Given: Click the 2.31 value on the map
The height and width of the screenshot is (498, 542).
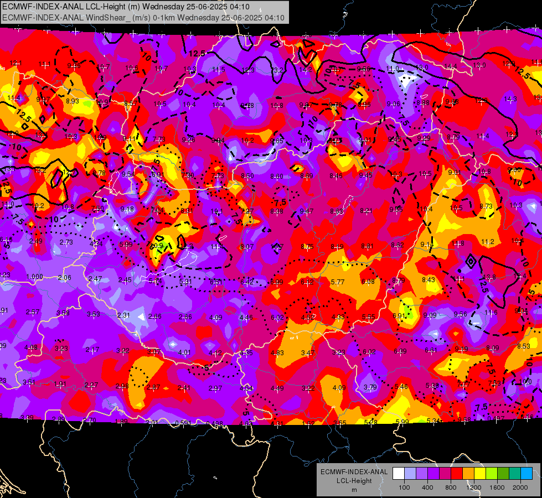Looking at the screenshot, I should (123, 315).
